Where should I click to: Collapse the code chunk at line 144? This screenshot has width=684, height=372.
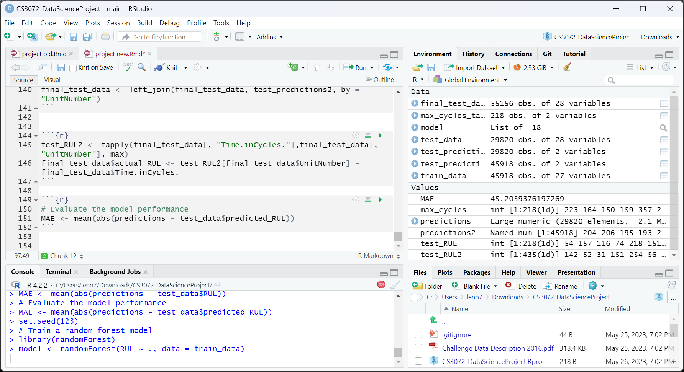tap(36, 136)
